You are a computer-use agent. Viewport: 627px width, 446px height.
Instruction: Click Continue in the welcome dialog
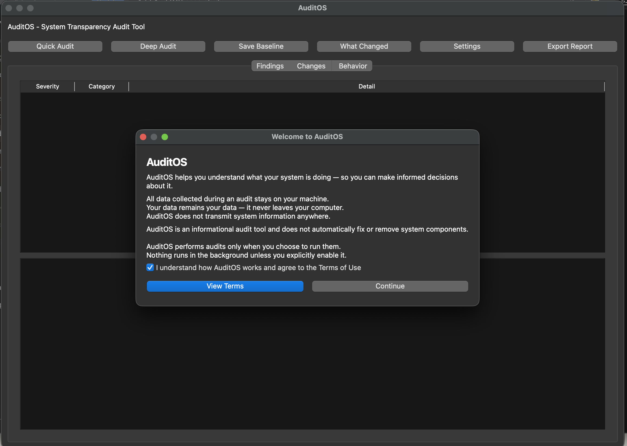coord(390,286)
